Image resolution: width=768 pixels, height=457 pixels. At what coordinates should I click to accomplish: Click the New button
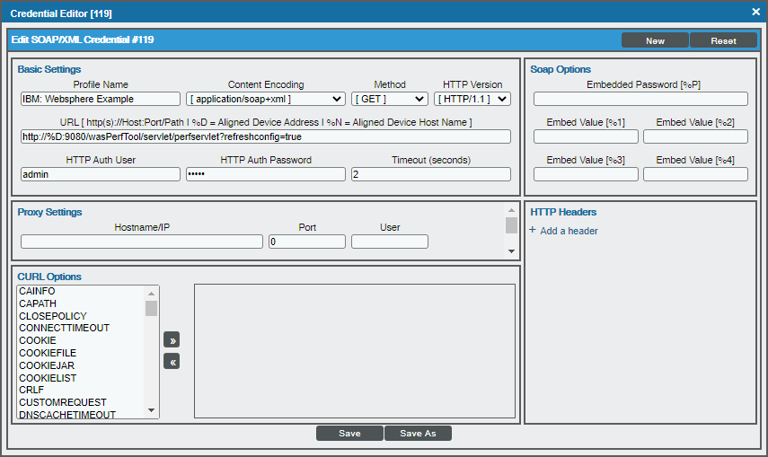[x=655, y=40]
